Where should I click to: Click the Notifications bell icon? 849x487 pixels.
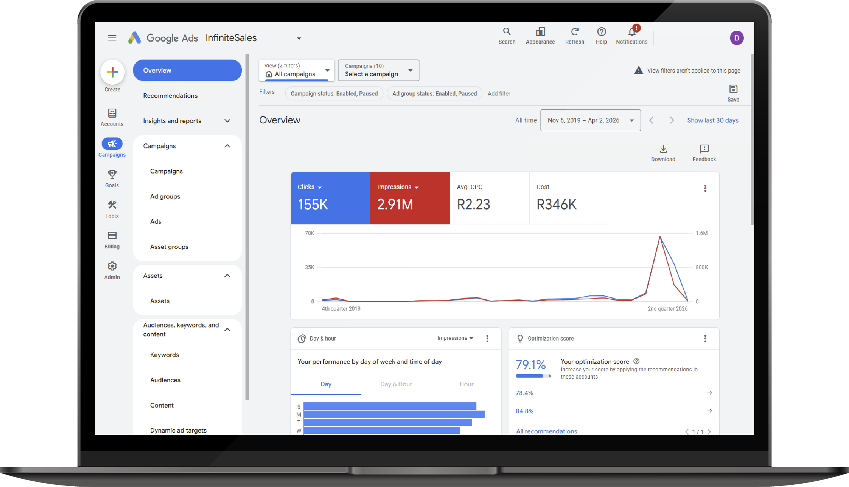pyautogui.click(x=632, y=32)
